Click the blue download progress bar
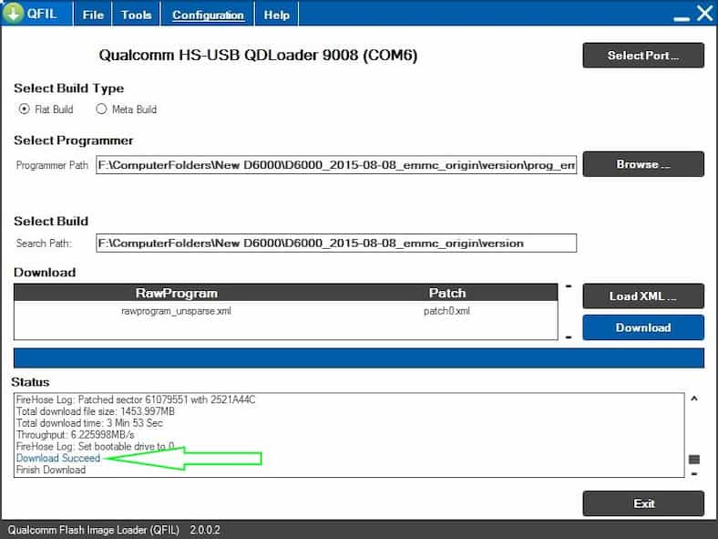Image resolution: width=718 pixels, height=539 pixels. (x=359, y=358)
